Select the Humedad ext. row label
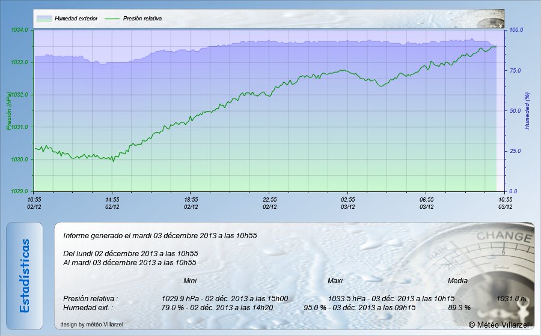541x336 pixels. tap(88, 307)
